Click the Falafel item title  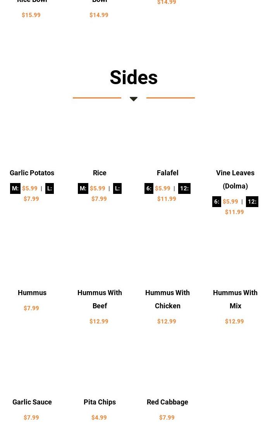(167, 173)
